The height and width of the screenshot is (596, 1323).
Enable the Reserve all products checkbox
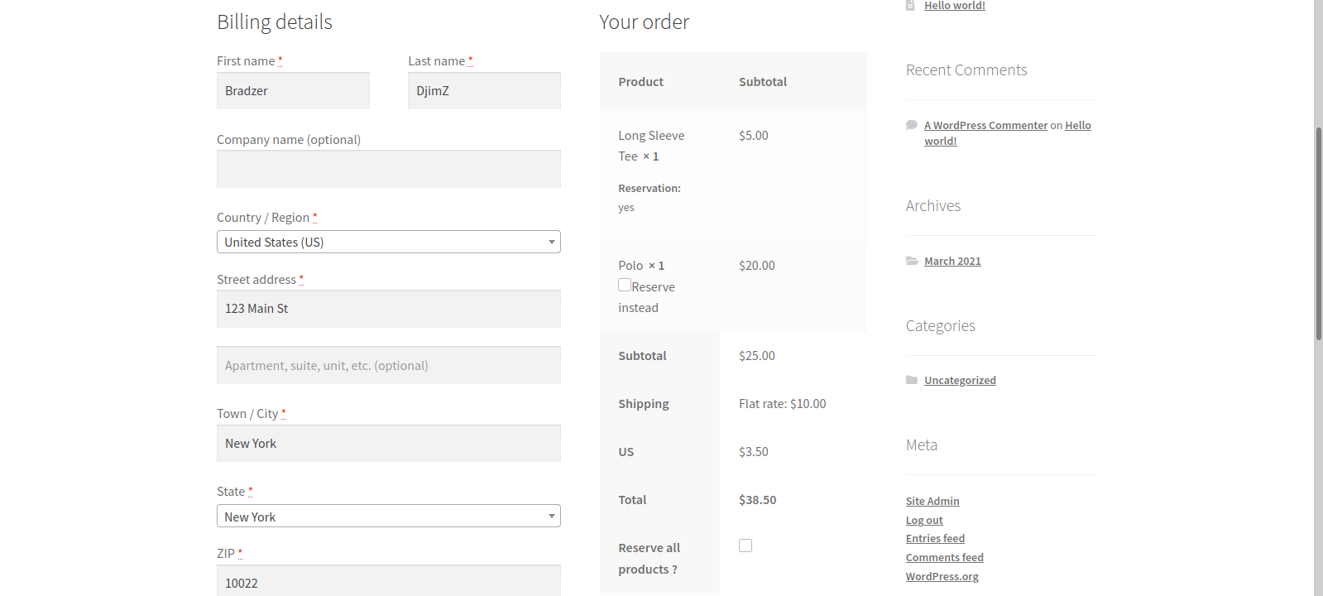coord(745,546)
